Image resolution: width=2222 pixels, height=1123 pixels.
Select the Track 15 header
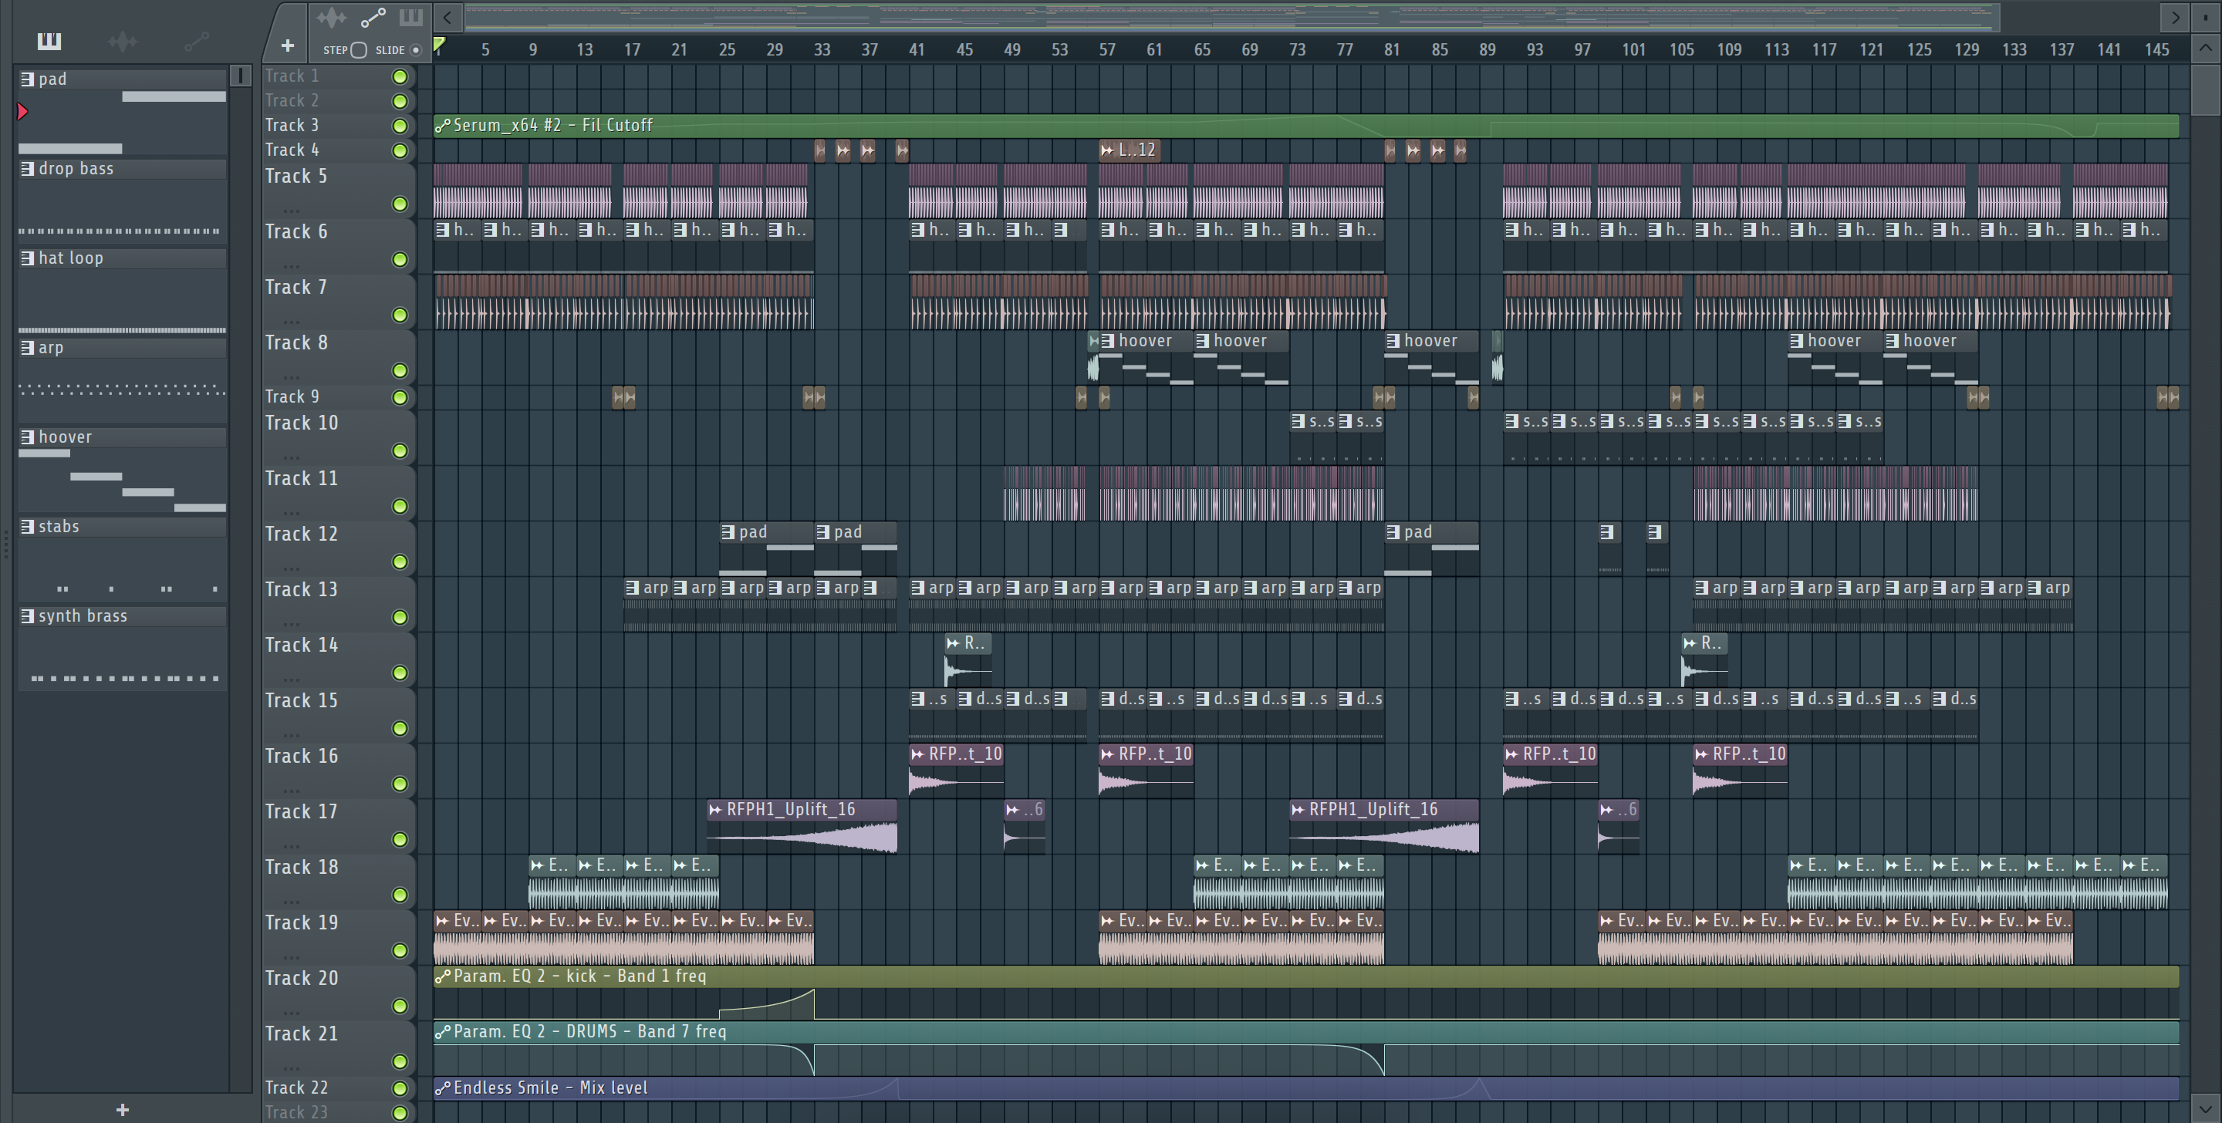pyautogui.click(x=338, y=714)
